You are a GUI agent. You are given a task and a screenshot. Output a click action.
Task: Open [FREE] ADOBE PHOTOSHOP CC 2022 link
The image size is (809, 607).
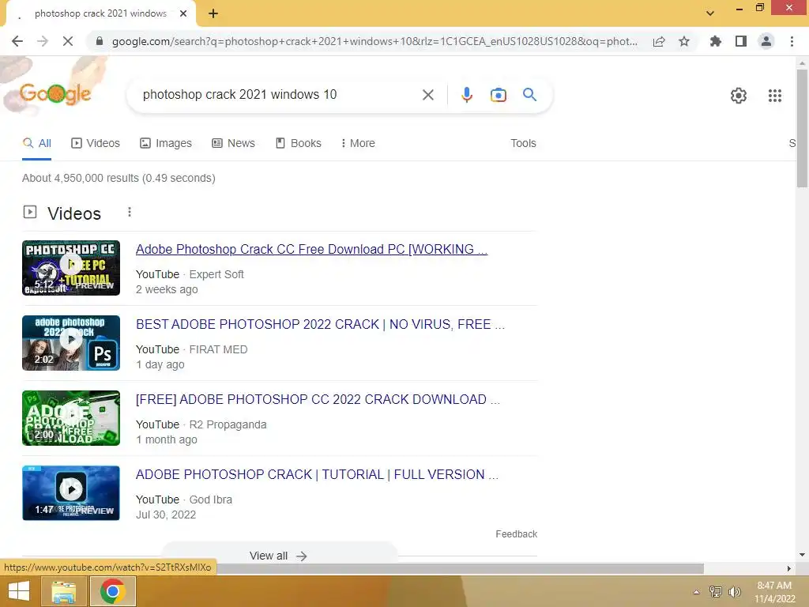click(318, 399)
